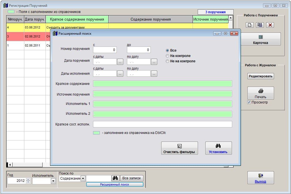The width and height of the screenshot is (291, 194).
Task: Open the Поиск по Содержание dropdown
Action: click(83, 178)
